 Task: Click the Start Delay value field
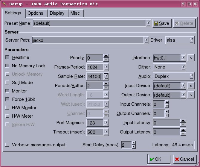click(126, 145)
